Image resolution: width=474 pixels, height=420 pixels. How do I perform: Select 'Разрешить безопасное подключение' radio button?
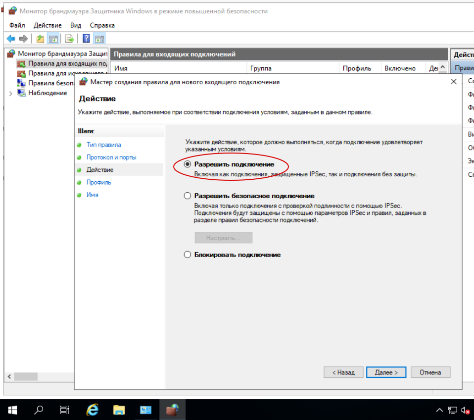pyautogui.click(x=188, y=196)
